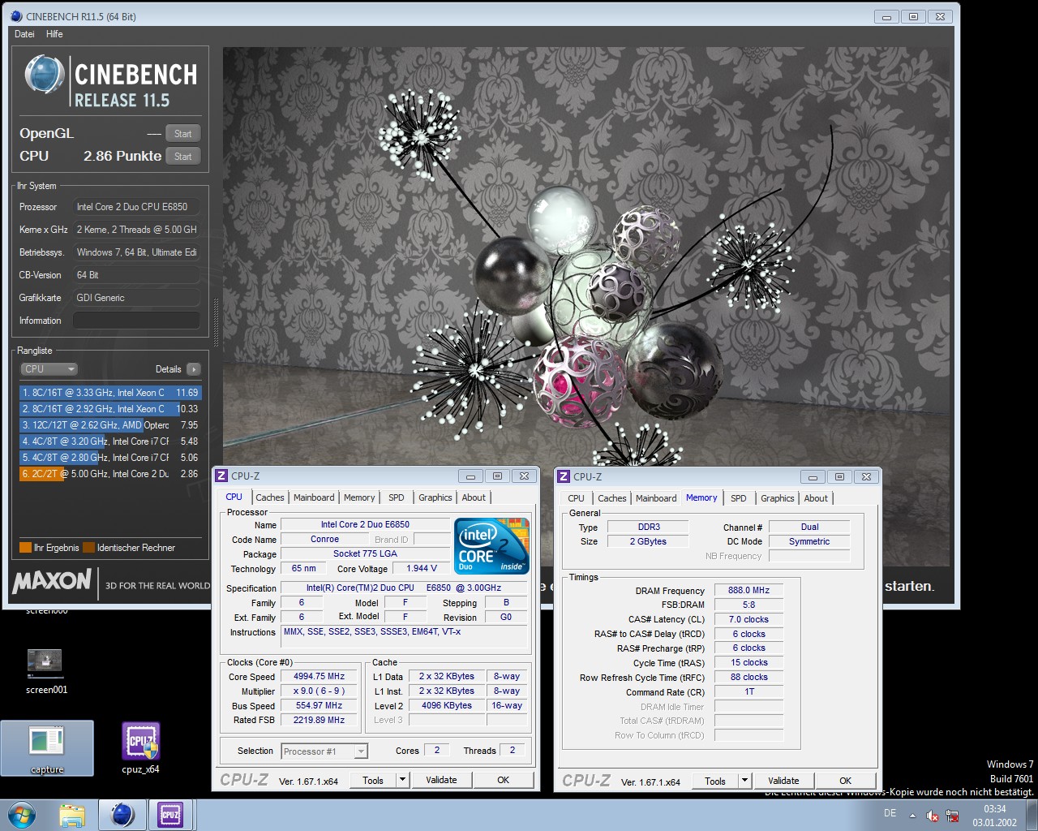This screenshot has width=1038, height=831.
Task: Open the CPU ranking category dropdown
Action: [49, 369]
